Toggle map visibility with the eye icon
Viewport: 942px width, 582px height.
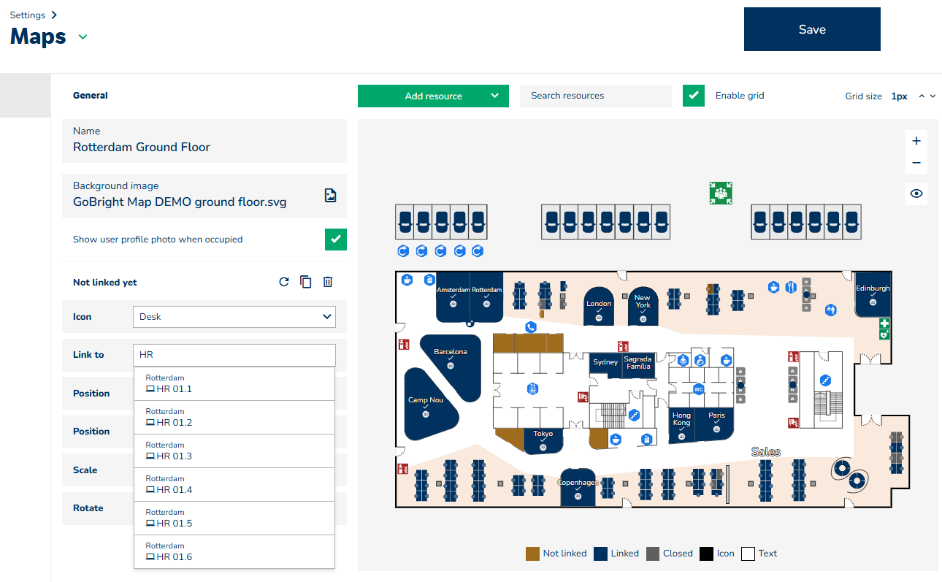pyautogui.click(x=916, y=194)
